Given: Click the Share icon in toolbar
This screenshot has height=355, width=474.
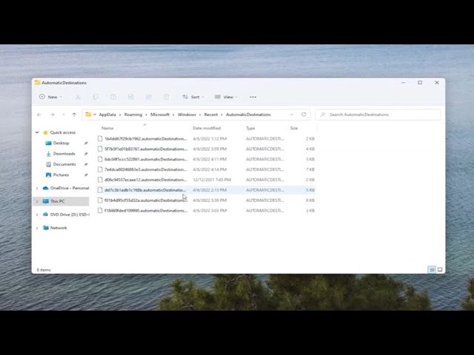Looking at the screenshot, I should point(148,97).
